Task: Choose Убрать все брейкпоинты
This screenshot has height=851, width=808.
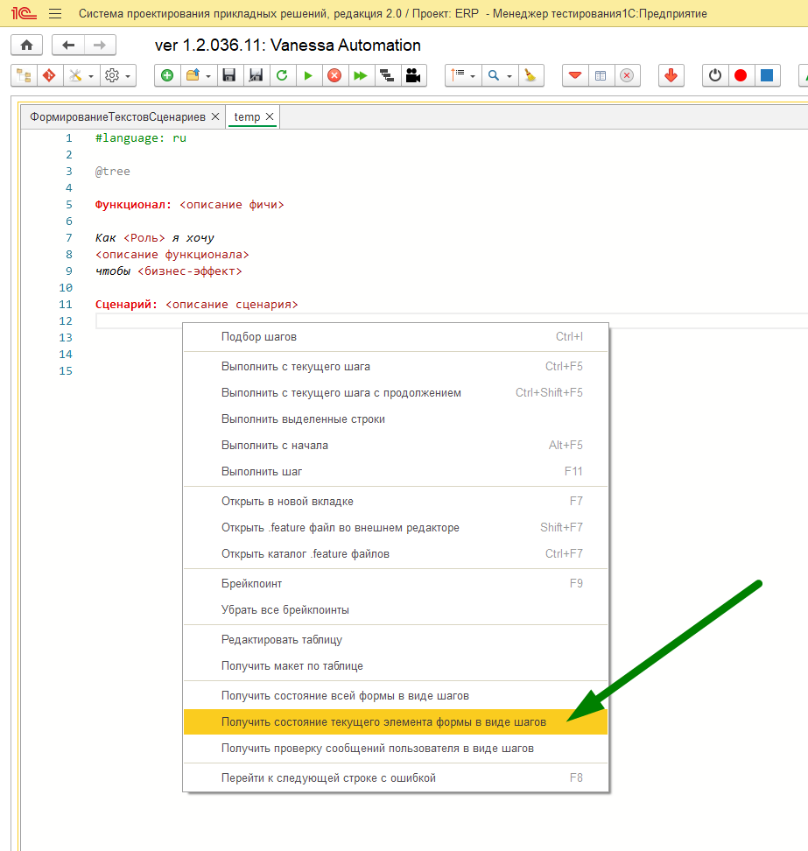Action: [396, 609]
